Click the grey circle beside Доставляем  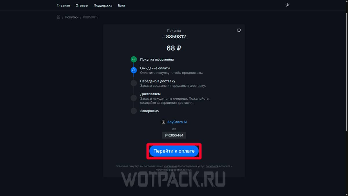(134, 98)
